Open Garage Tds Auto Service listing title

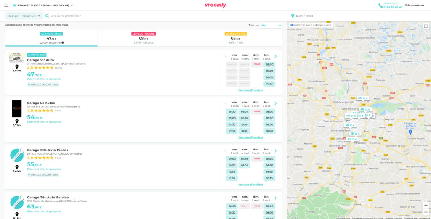coord(48,197)
